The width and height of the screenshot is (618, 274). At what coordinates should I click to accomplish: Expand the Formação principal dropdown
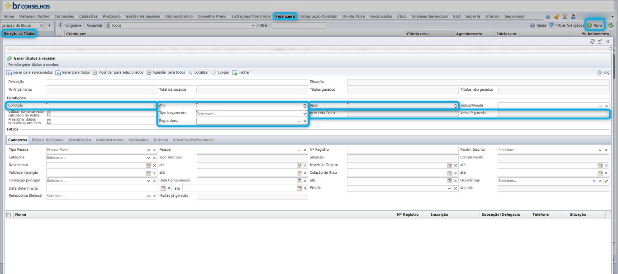148,181
